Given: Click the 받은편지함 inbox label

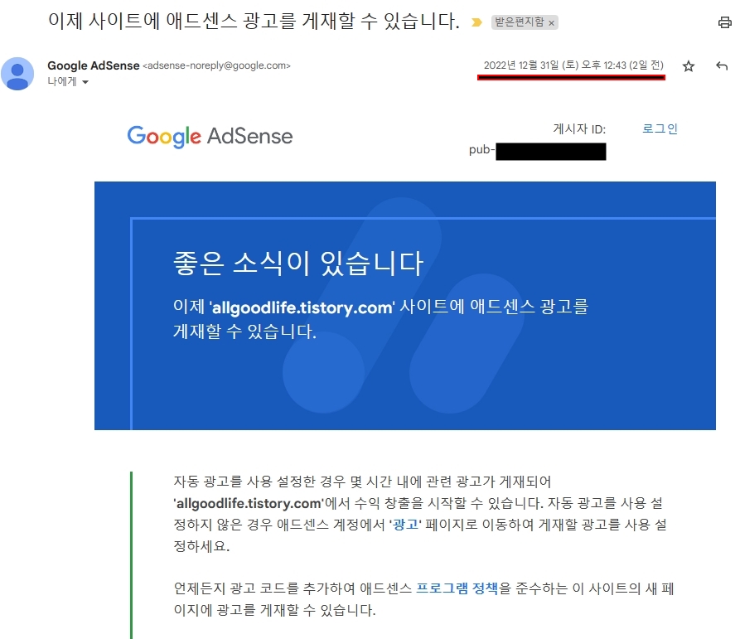Looking at the screenshot, I should tap(520, 22).
